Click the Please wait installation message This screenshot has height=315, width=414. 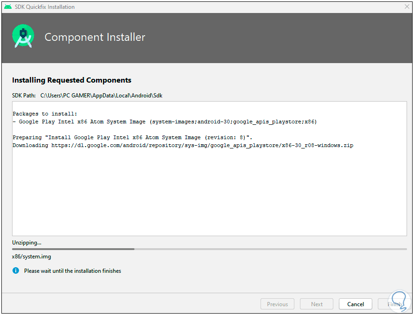click(x=72, y=271)
